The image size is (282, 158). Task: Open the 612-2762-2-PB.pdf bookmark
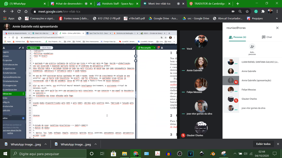tap(106, 19)
